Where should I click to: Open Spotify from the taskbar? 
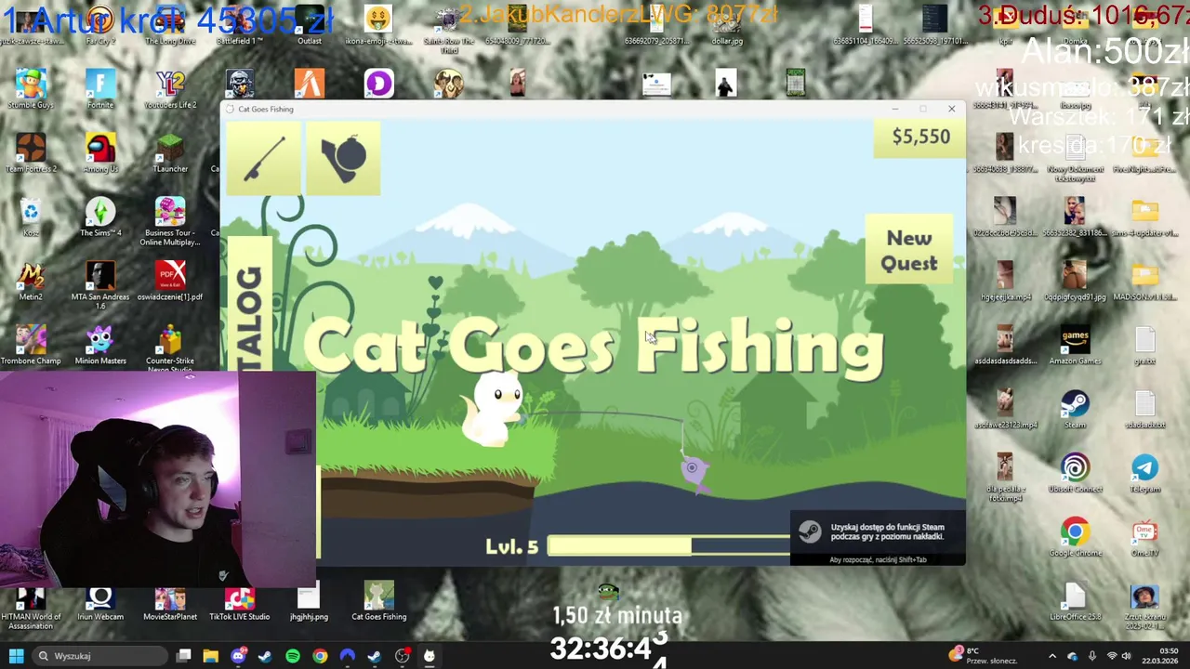pyautogui.click(x=293, y=656)
